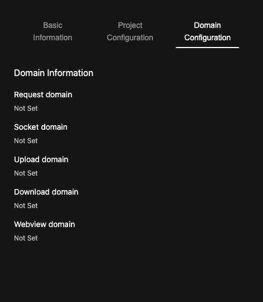Click the word Information in first tab
This screenshot has width=263, height=302.
(x=52, y=38)
